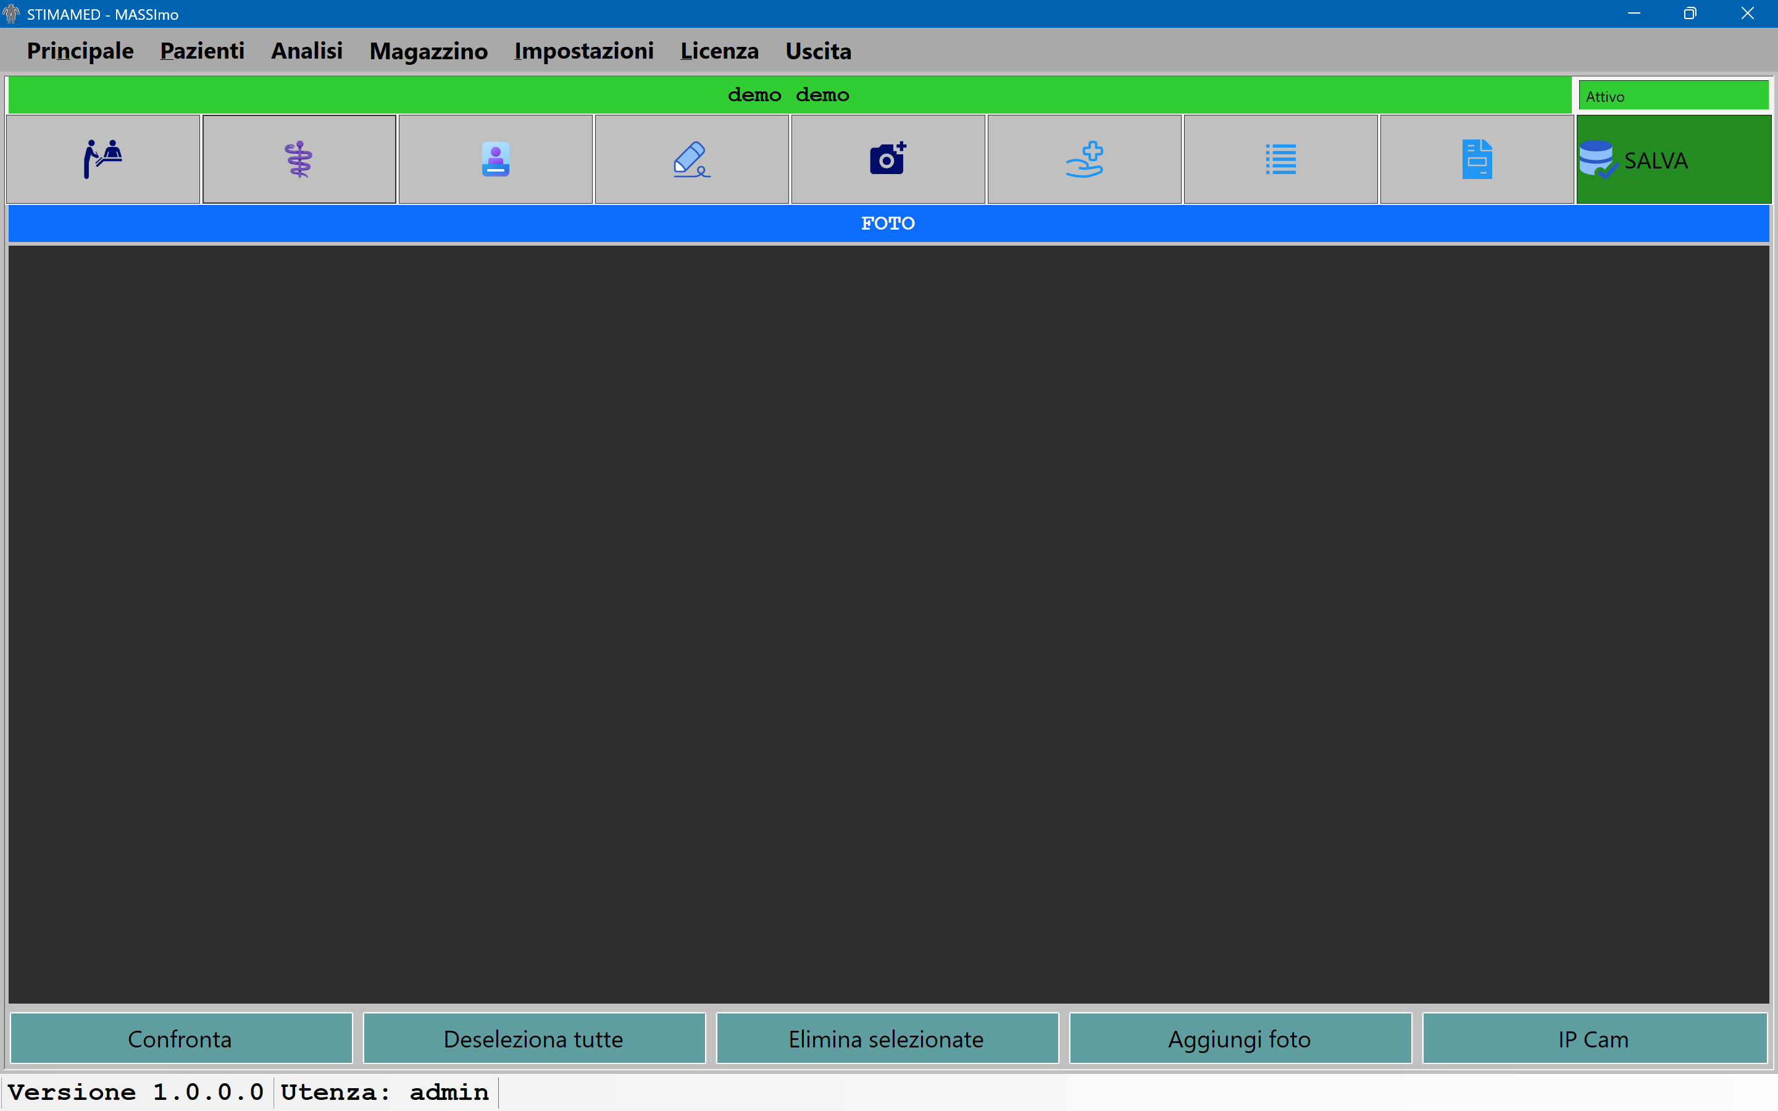This screenshot has height=1111, width=1778.
Task: Restore down the STIMAMED window
Action: [1690, 13]
